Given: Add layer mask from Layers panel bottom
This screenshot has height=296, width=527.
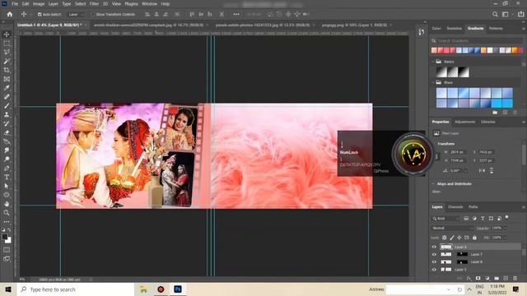Looking at the screenshot, I should pos(478,278).
